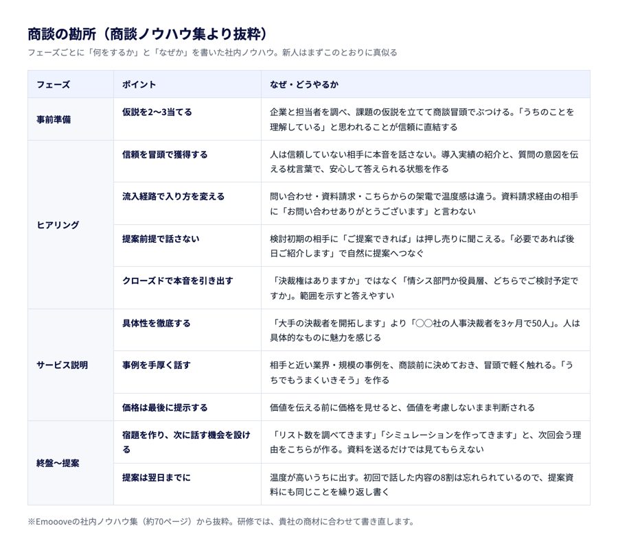Click the explanation starting 価値を伝える前に価格

[402, 407]
